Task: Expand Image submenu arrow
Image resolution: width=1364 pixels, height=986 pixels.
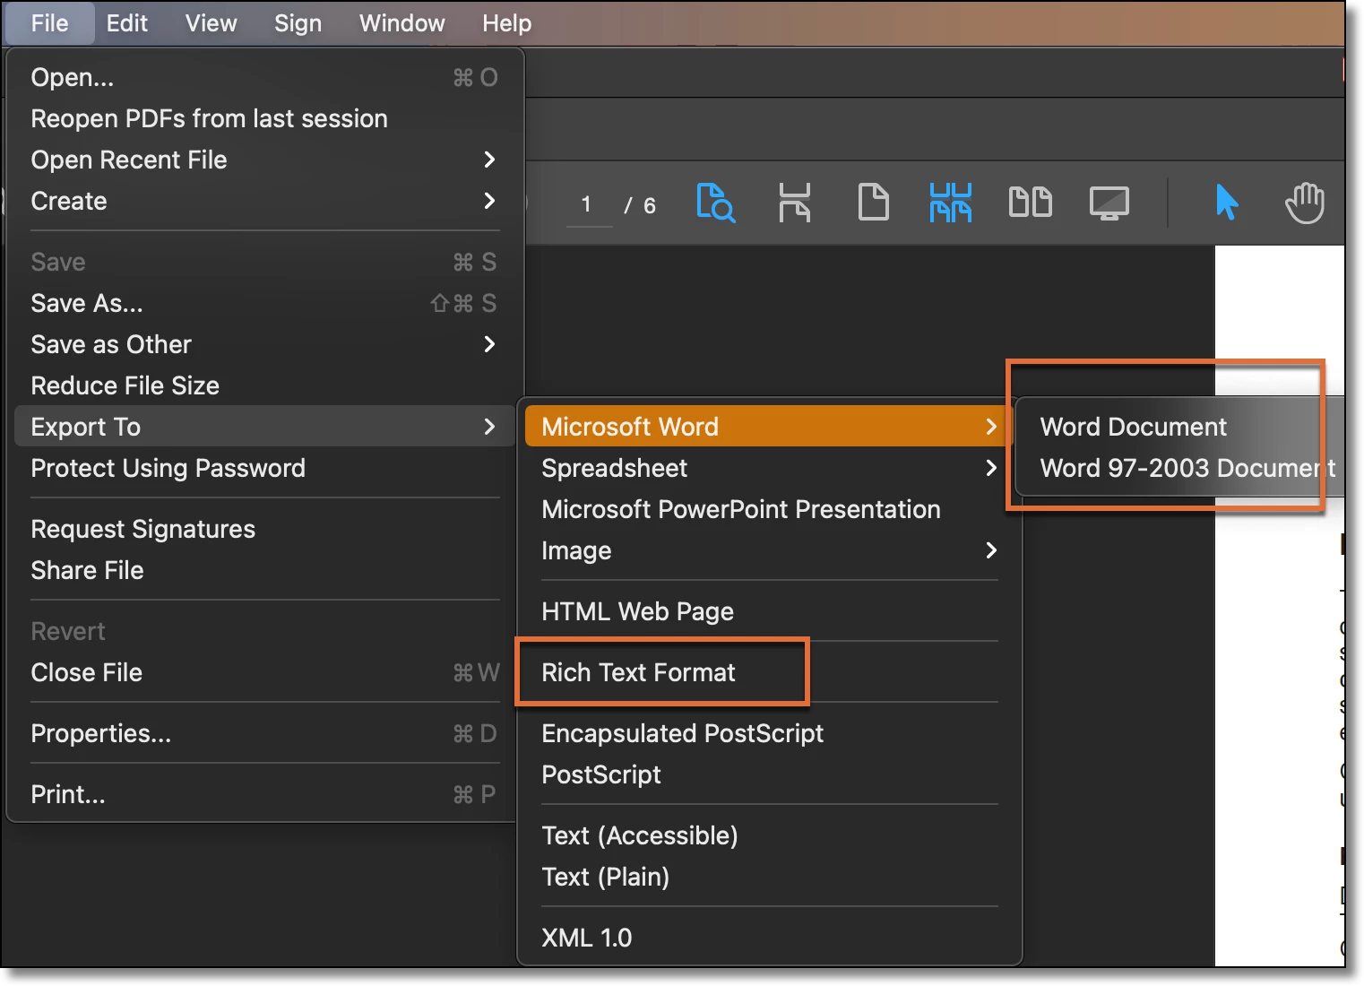Action: pos(990,550)
